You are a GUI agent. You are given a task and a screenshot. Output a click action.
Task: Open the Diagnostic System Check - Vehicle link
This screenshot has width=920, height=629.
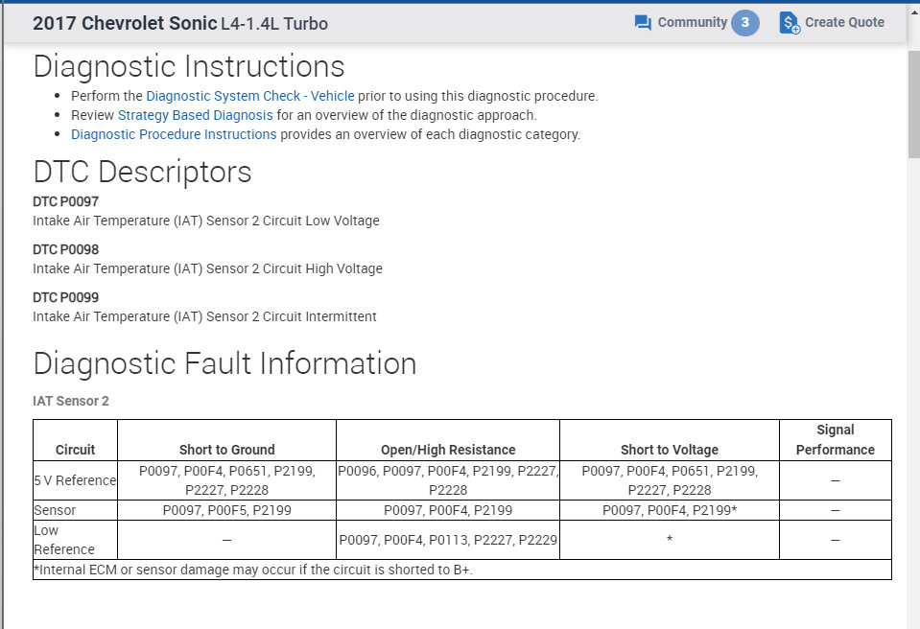pyautogui.click(x=249, y=96)
